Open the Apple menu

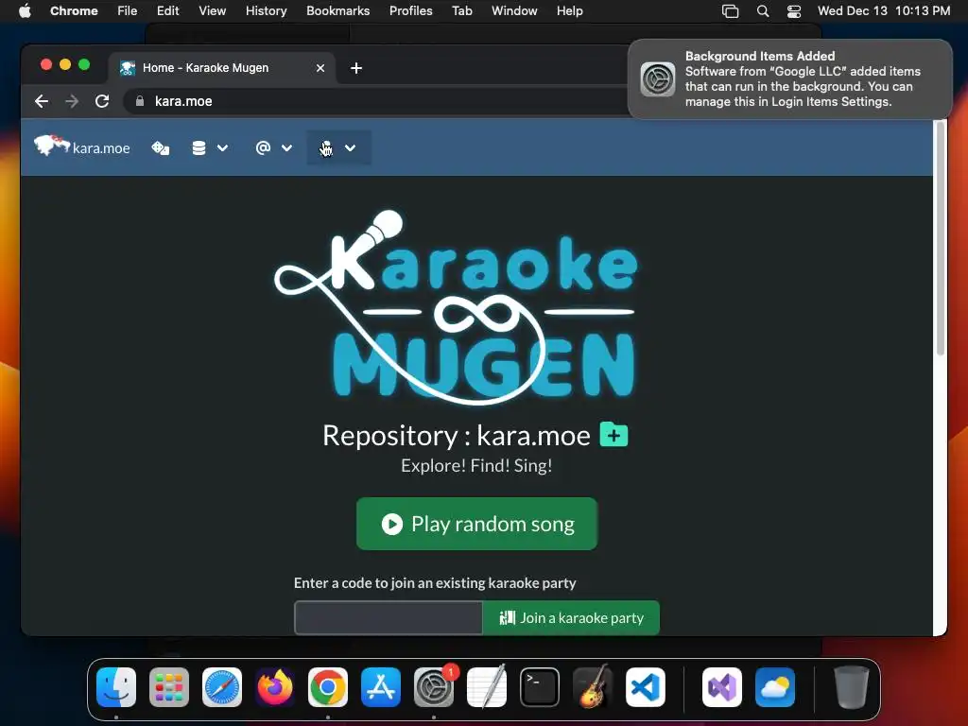tap(25, 10)
